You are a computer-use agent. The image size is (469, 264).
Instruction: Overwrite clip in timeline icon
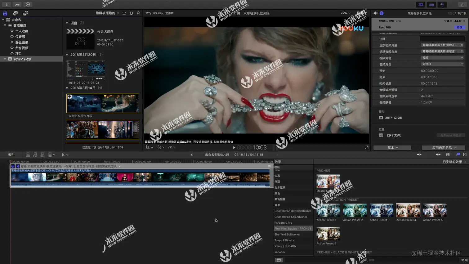[x=50, y=154]
